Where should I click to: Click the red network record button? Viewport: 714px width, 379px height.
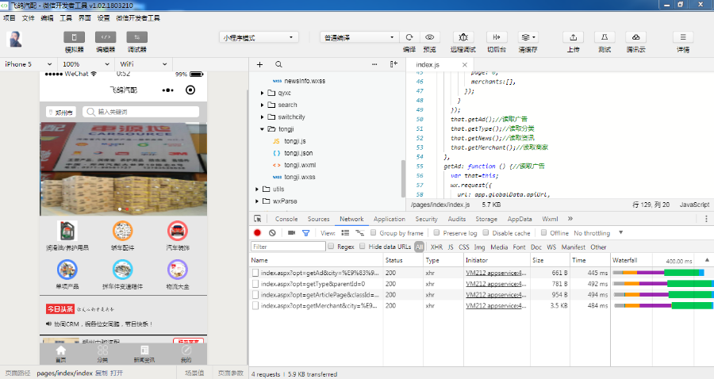[x=257, y=233]
